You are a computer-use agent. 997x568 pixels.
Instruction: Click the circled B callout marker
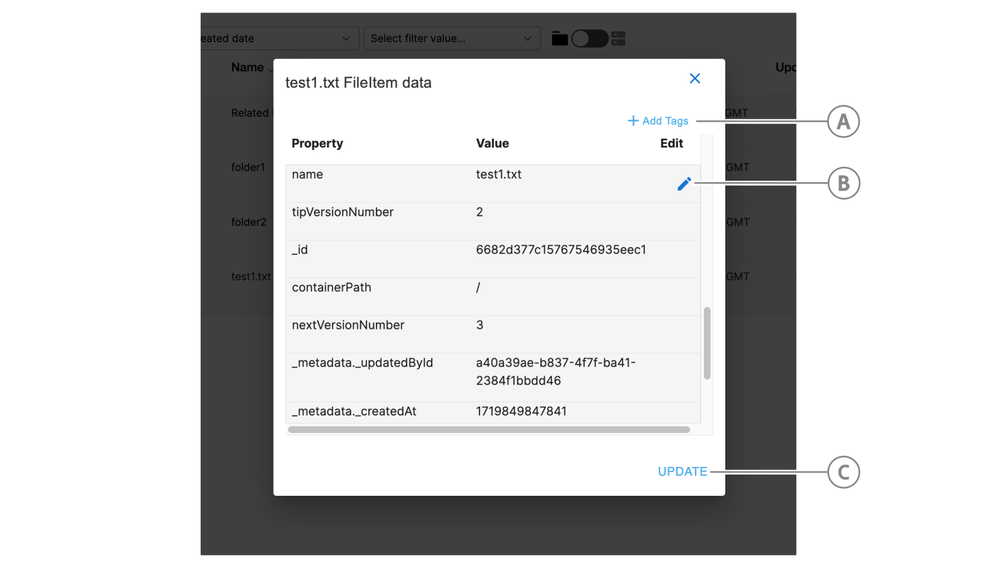click(x=843, y=183)
